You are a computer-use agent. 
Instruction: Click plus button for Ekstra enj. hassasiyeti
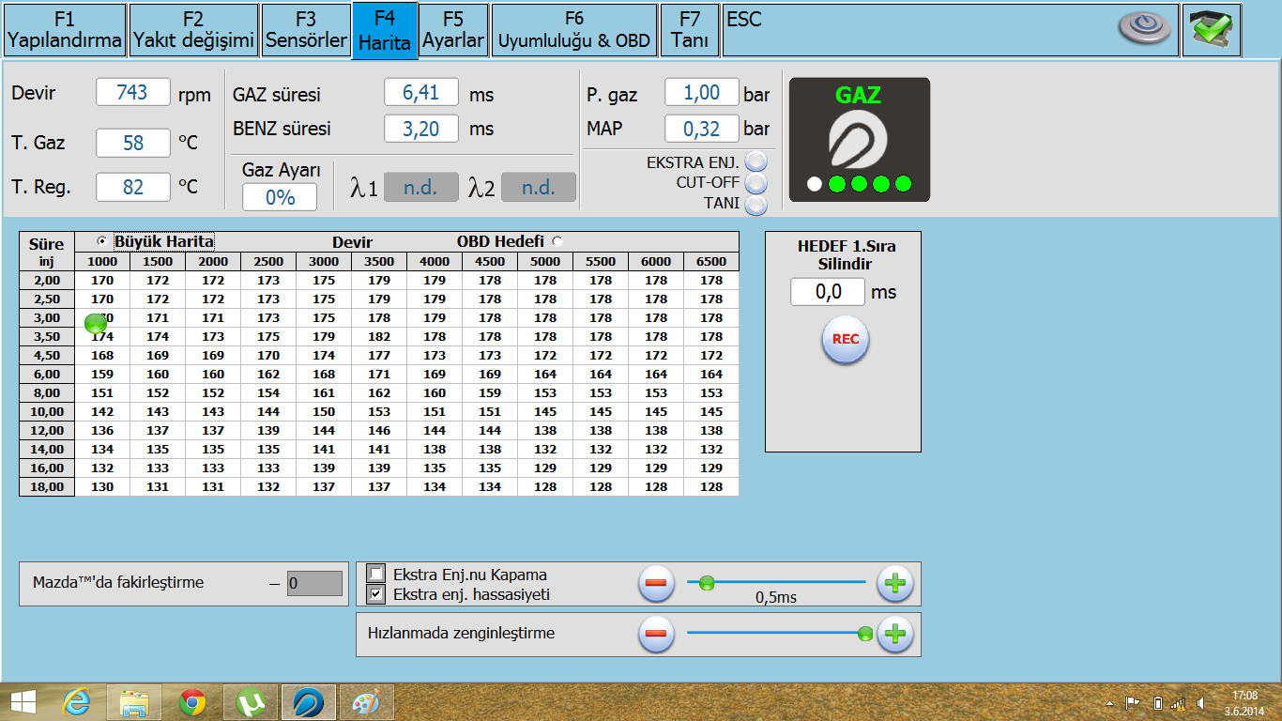895,584
